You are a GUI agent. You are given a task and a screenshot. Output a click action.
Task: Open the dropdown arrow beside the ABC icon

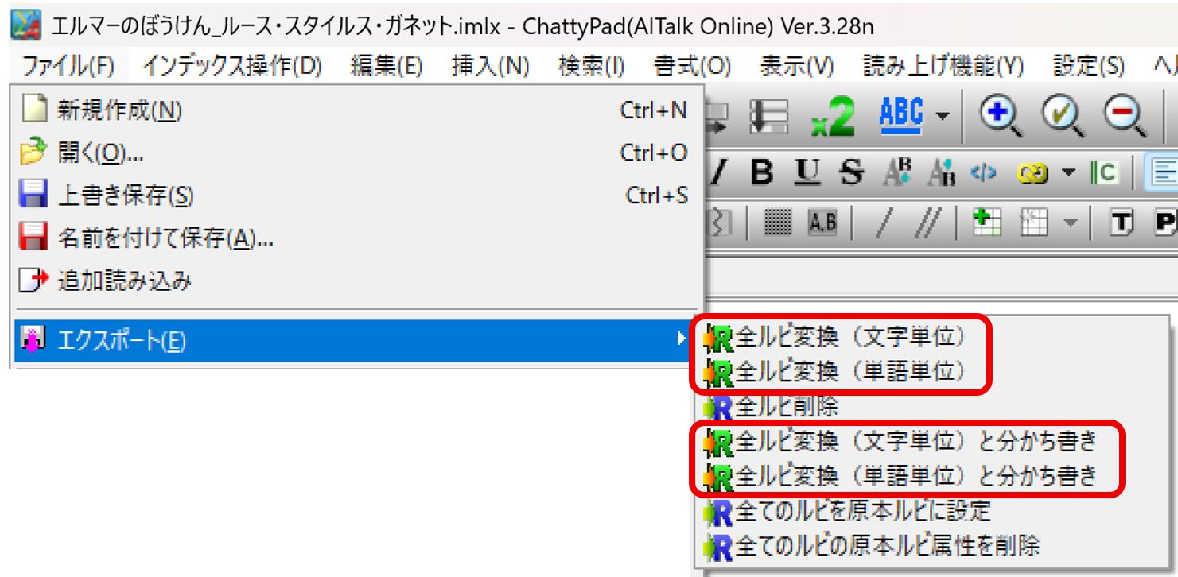click(942, 116)
